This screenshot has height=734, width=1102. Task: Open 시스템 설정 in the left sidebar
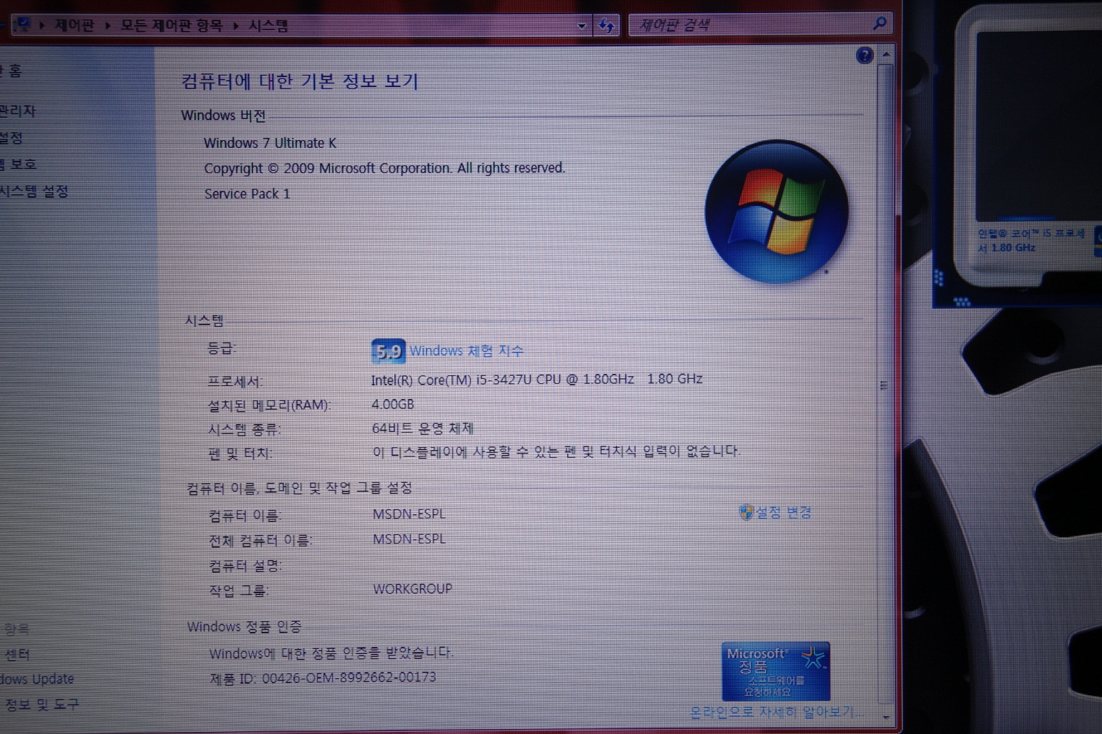tap(35, 191)
